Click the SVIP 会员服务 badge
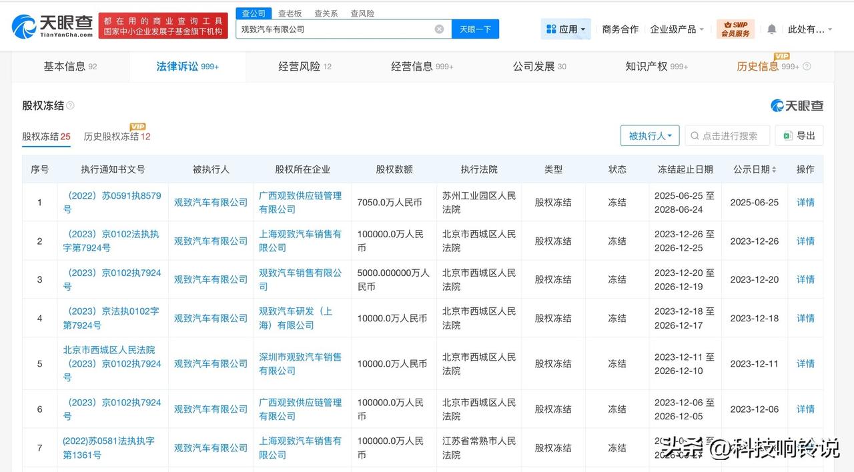Image resolution: width=854 pixels, height=472 pixels. [735, 29]
